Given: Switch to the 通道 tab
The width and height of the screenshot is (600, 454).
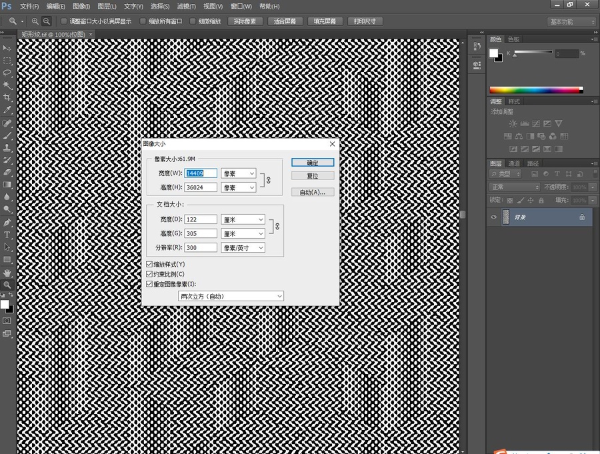Looking at the screenshot, I should 514,163.
